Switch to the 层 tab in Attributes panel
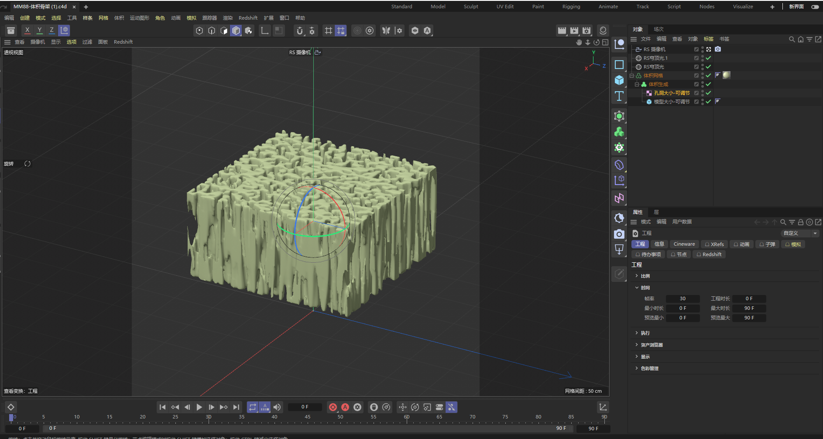 click(x=656, y=212)
